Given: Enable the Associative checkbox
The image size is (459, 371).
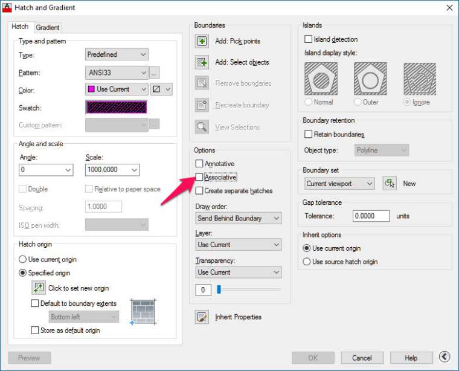Looking at the screenshot, I should (x=199, y=178).
